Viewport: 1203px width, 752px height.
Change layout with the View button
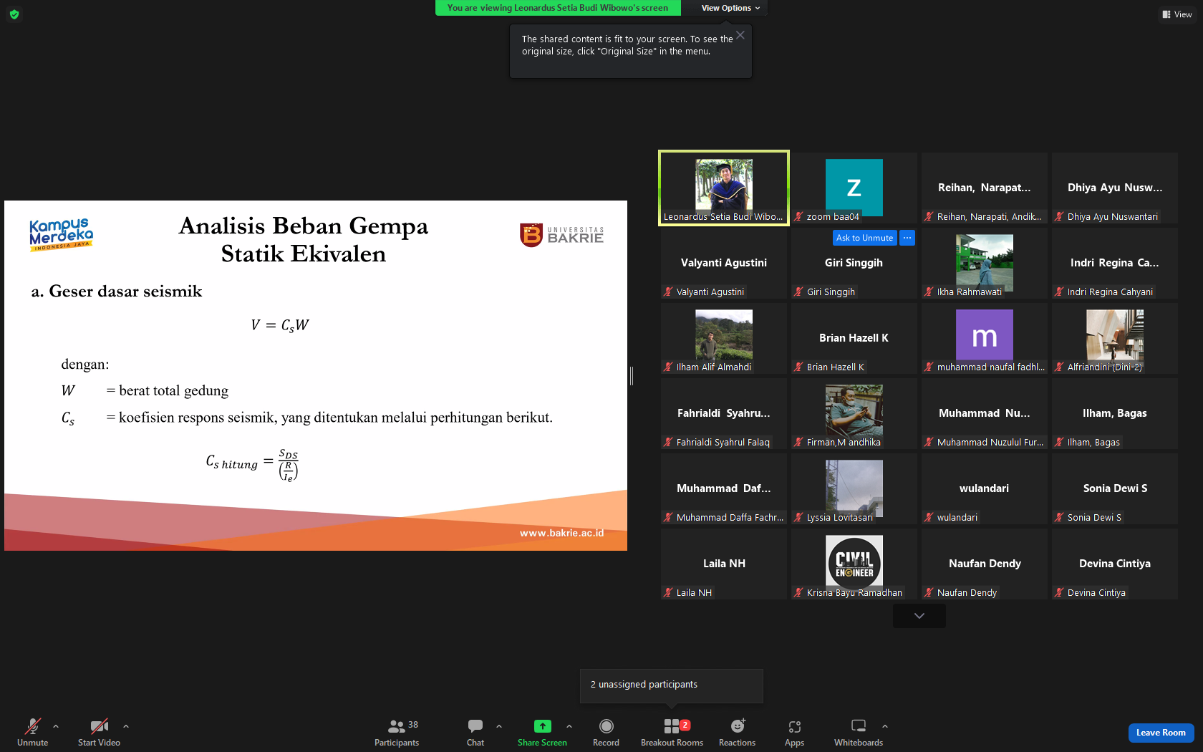[x=1177, y=14]
